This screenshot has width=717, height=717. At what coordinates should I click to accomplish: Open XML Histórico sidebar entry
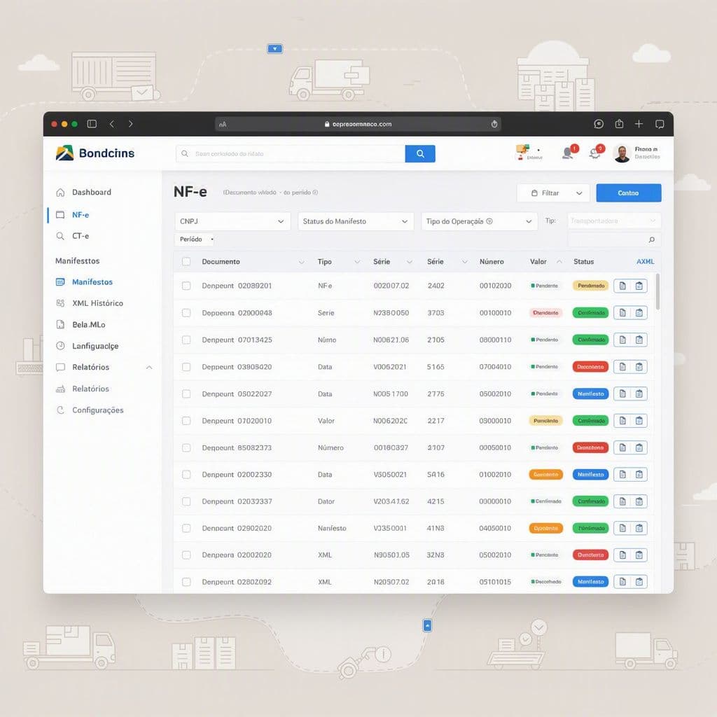coord(97,303)
